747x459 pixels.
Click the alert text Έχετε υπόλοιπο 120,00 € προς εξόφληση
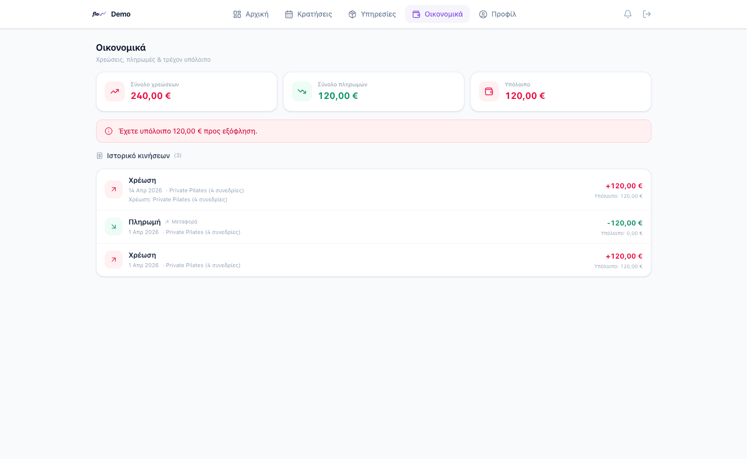tap(188, 131)
